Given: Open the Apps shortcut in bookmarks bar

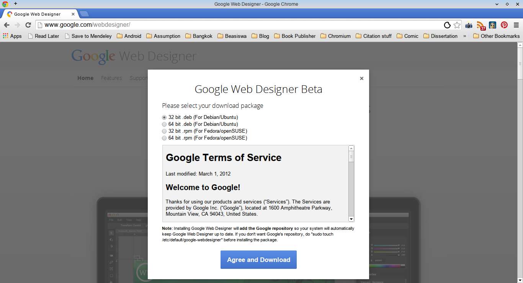Looking at the screenshot, I should pyautogui.click(x=12, y=36).
